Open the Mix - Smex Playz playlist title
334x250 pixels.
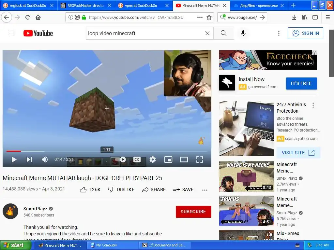tap(288, 236)
